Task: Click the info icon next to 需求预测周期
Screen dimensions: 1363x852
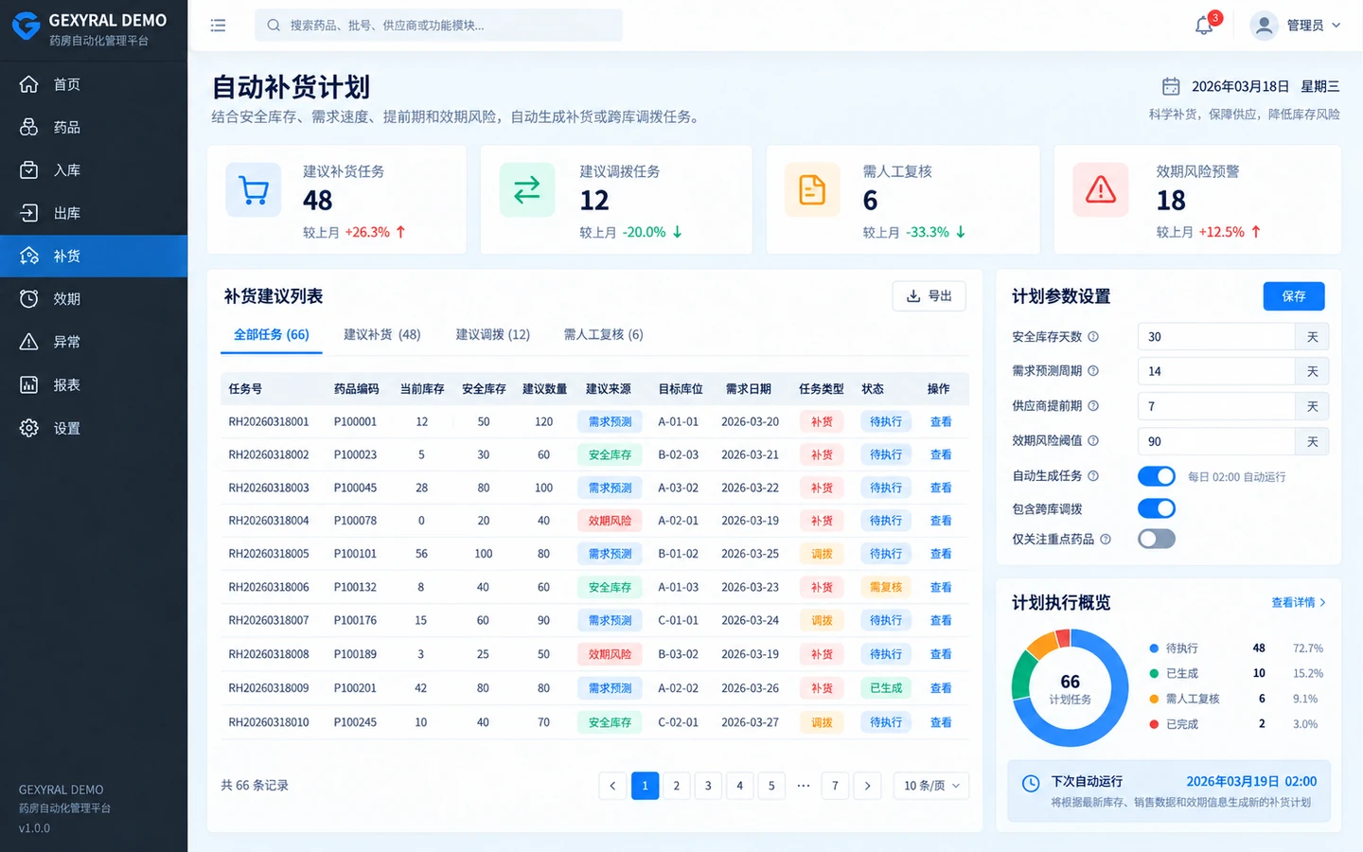Action: pos(1093,371)
